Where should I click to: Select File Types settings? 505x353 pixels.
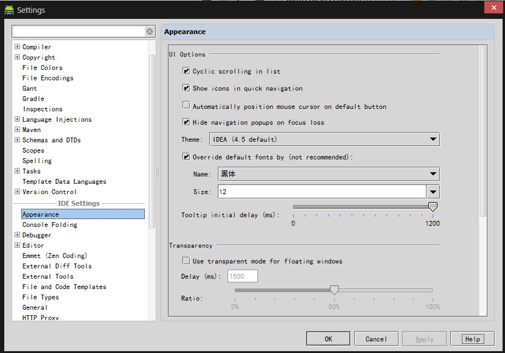click(x=41, y=297)
